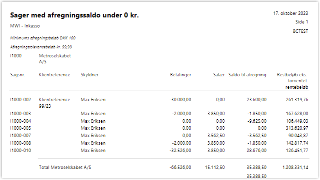Click remaining amount '142.817,74'
The height and width of the screenshot is (180, 320).
pyautogui.click(x=297, y=143)
